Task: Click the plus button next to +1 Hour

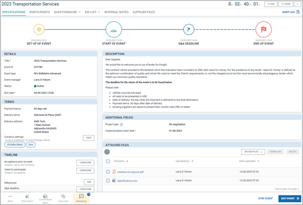Action: coord(297,4)
